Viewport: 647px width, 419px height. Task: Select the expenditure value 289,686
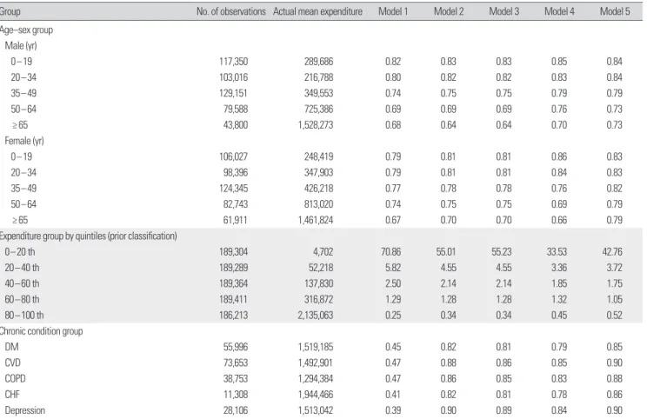pyautogui.click(x=318, y=62)
